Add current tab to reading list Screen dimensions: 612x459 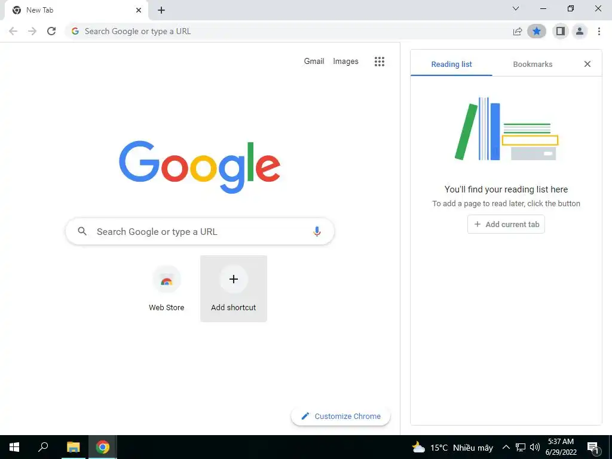click(506, 225)
